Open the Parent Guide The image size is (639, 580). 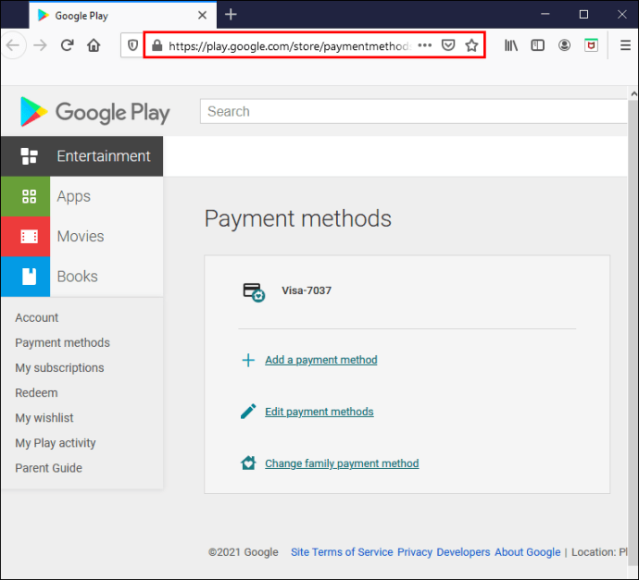point(48,468)
